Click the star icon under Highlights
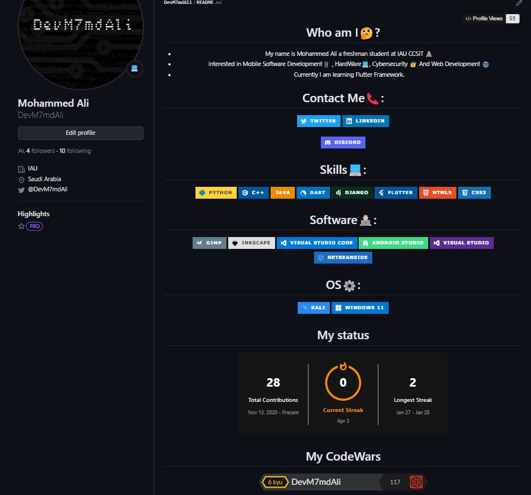Viewport: 531px width, 495px height. pyautogui.click(x=21, y=226)
